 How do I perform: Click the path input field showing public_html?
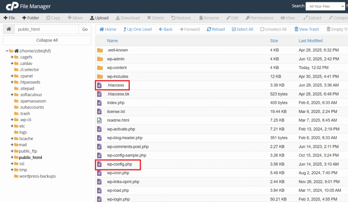[47, 29]
